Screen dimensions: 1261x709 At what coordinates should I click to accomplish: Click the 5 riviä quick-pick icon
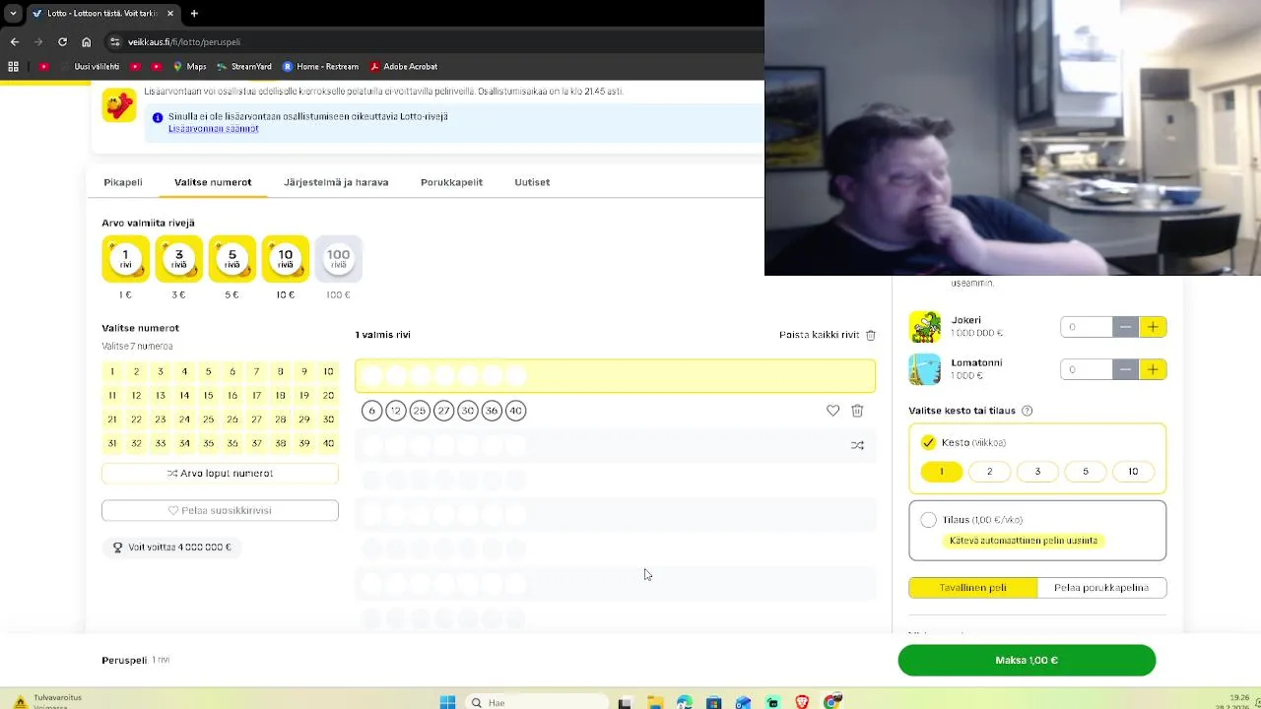click(x=232, y=259)
